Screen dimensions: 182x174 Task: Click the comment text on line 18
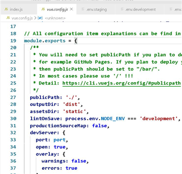click(103, 33)
